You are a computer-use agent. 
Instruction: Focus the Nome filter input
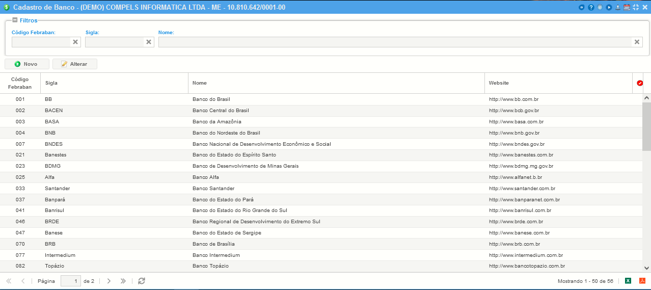click(x=395, y=42)
